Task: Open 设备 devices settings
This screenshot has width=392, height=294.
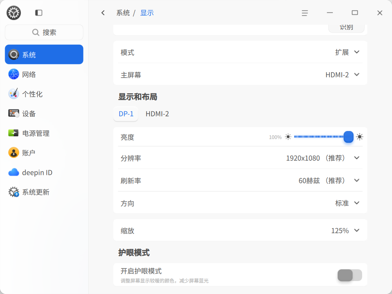Action: click(x=44, y=114)
